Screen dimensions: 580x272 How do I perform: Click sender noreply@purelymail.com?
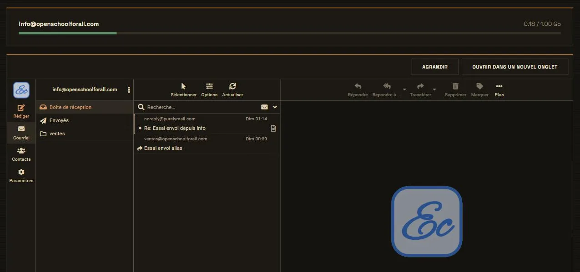pos(170,119)
